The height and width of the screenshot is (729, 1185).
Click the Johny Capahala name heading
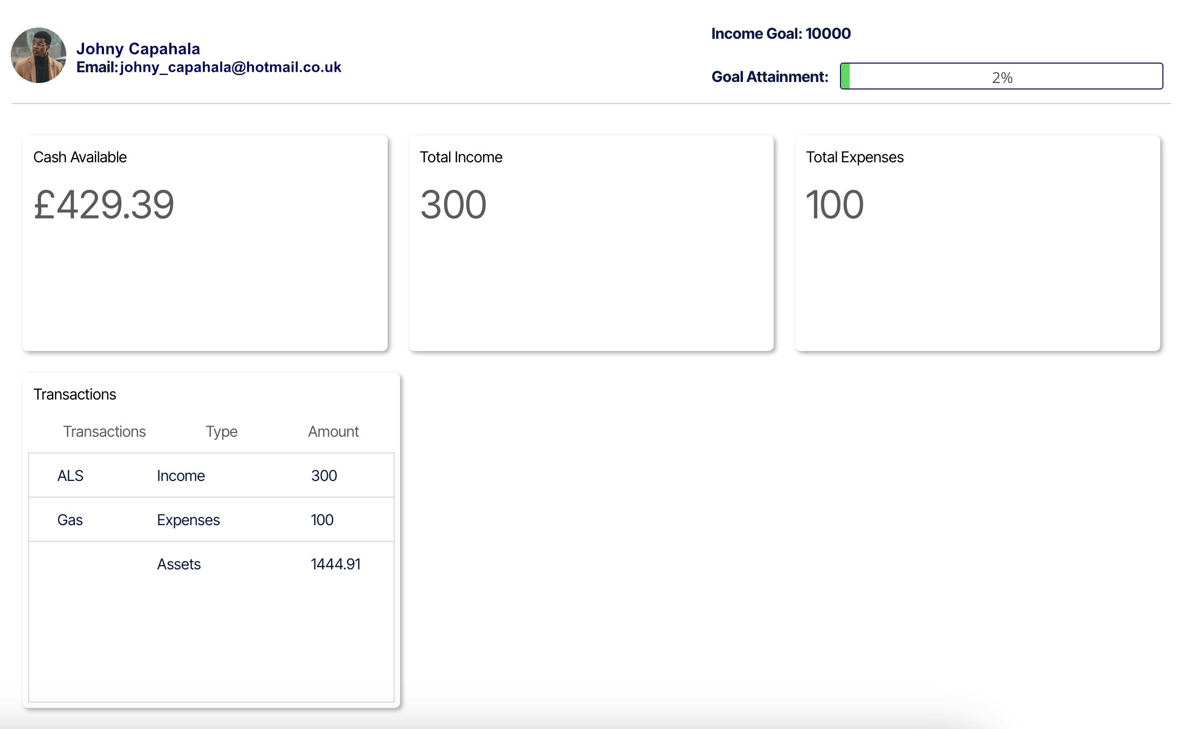138,49
